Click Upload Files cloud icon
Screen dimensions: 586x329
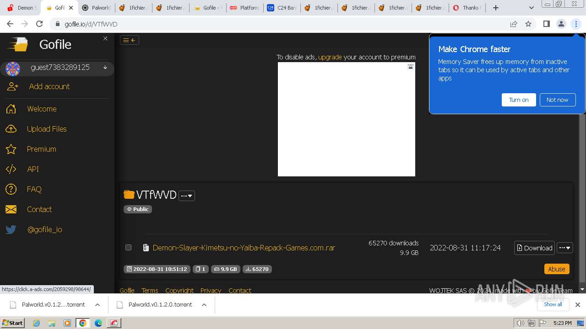(x=11, y=129)
